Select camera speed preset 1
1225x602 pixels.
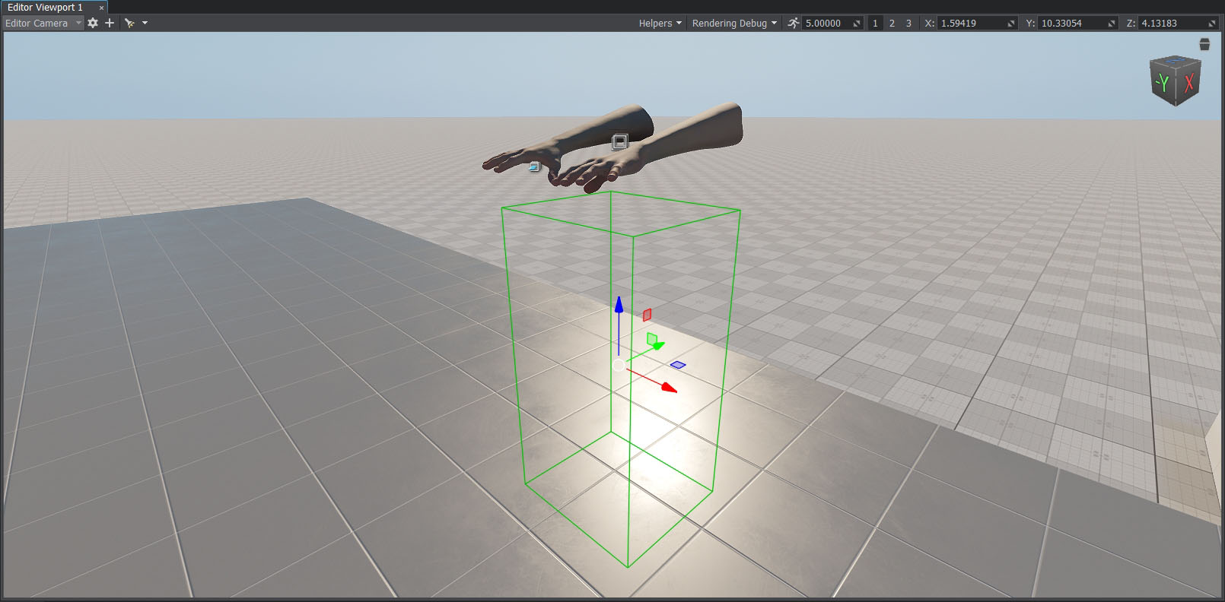pyautogui.click(x=875, y=23)
